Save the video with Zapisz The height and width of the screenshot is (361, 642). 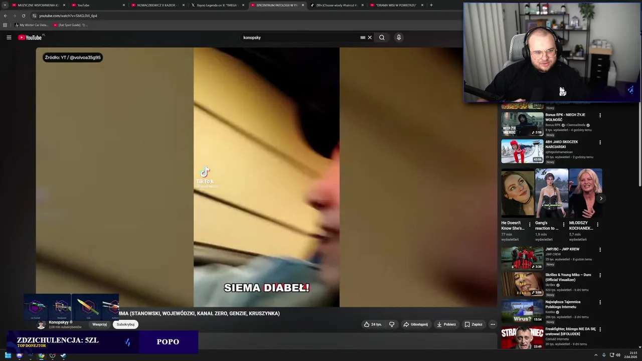tap(473, 324)
